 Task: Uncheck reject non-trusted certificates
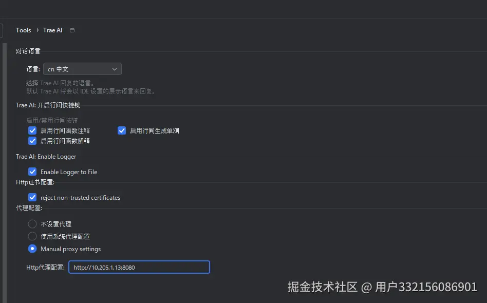pos(32,197)
